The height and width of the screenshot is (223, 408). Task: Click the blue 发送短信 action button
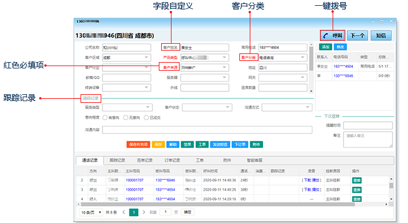point(220,144)
